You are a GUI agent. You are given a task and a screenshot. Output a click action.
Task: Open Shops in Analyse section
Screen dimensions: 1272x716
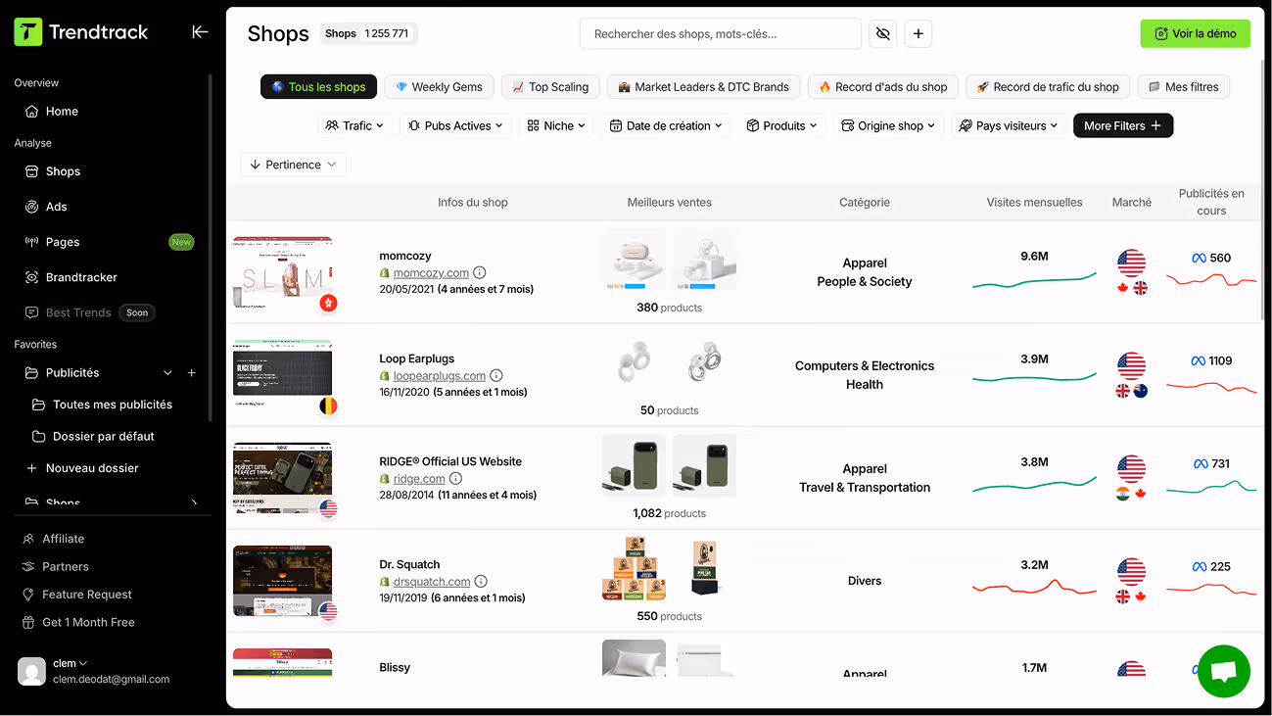[x=53, y=171]
